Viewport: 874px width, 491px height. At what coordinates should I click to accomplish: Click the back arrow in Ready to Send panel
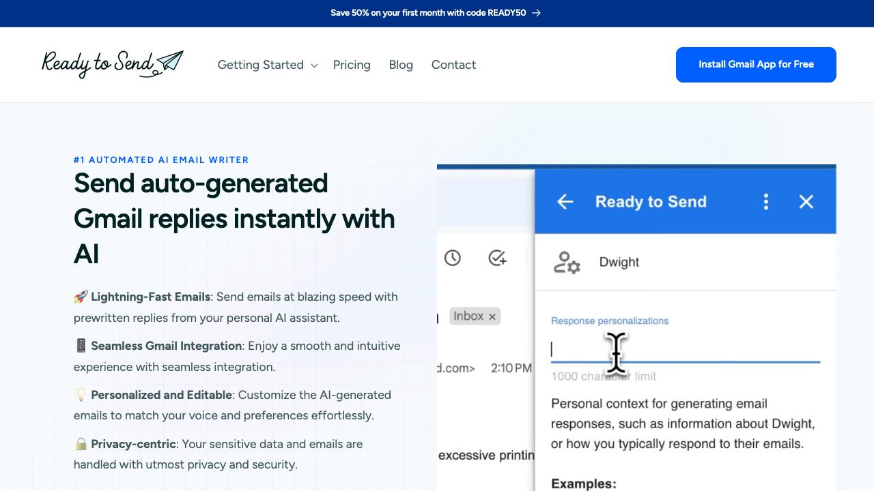pyautogui.click(x=565, y=202)
